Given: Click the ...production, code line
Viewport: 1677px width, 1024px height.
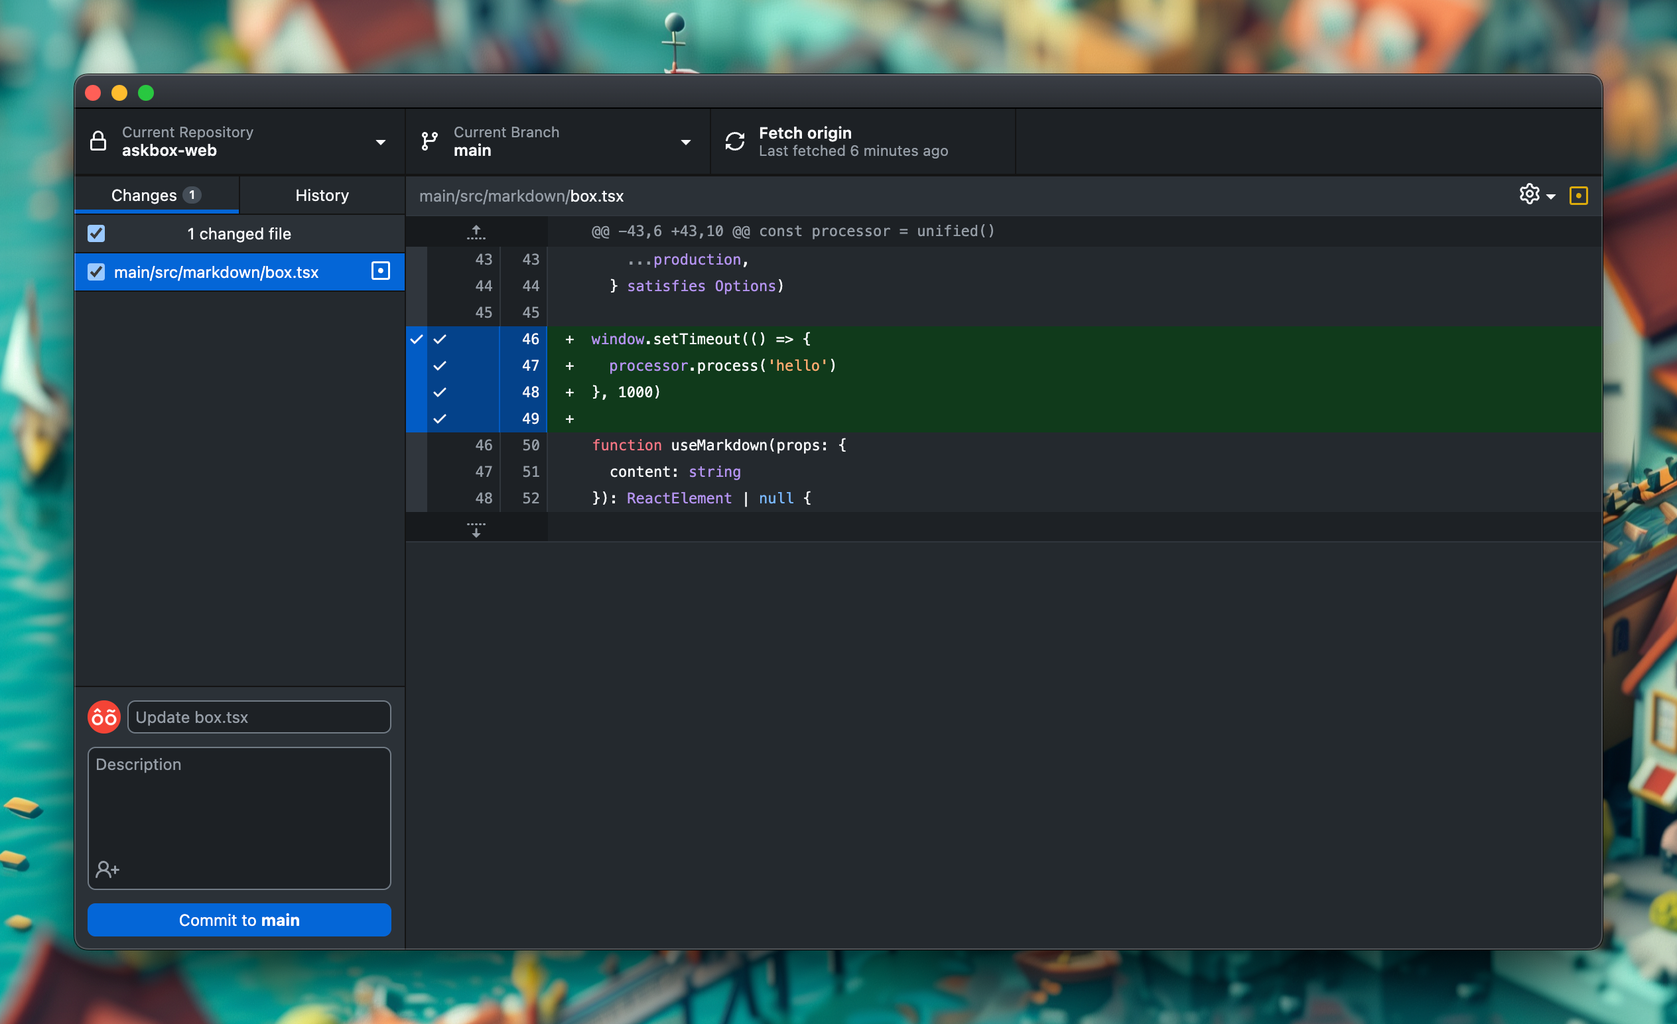Looking at the screenshot, I should (687, 259).
